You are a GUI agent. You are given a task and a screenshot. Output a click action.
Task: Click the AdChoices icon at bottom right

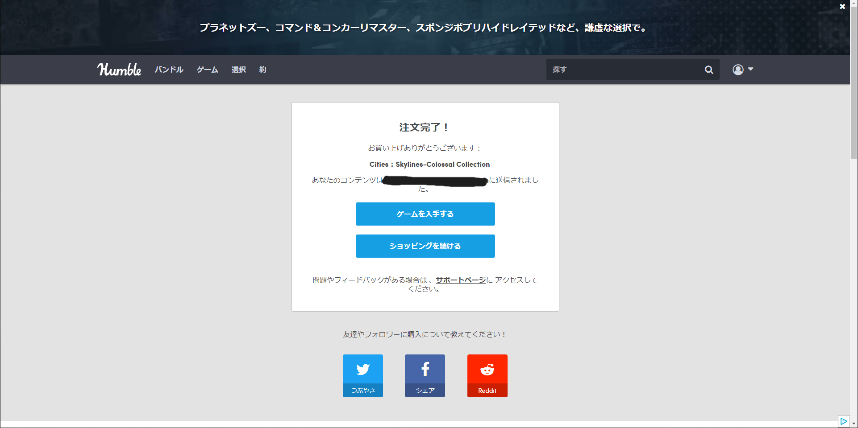coord(844,421)
